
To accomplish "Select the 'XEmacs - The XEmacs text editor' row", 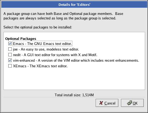I will [40, 66].
